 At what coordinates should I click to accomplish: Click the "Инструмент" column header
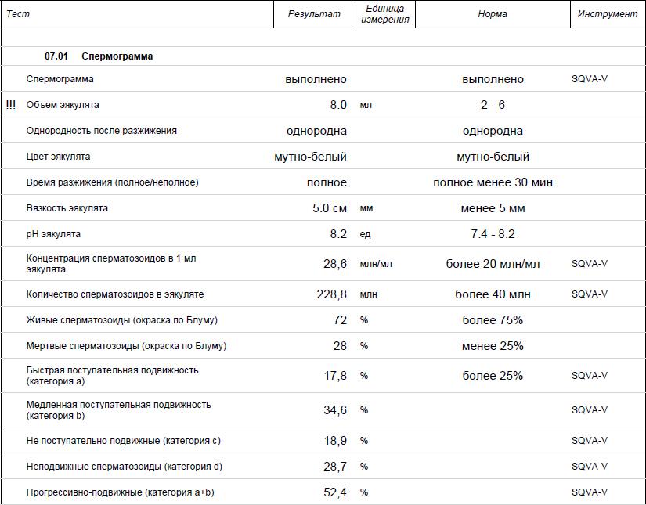click(608, 14)
